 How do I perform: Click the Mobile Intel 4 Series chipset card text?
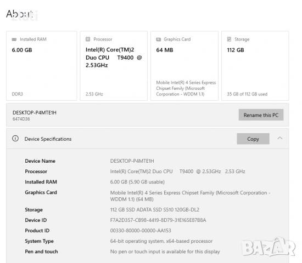pos(186,88)
